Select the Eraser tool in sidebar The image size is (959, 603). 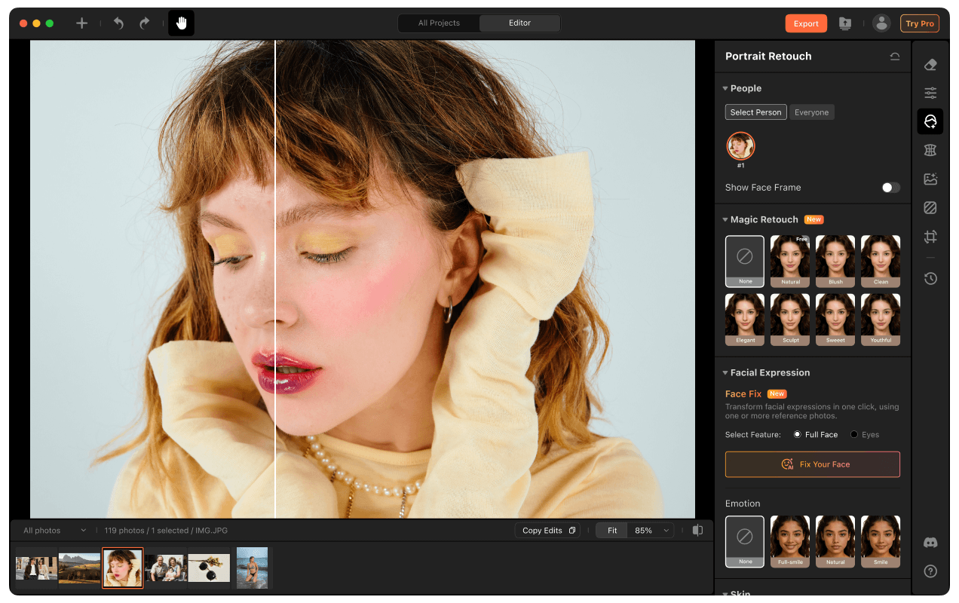point(930,65)
